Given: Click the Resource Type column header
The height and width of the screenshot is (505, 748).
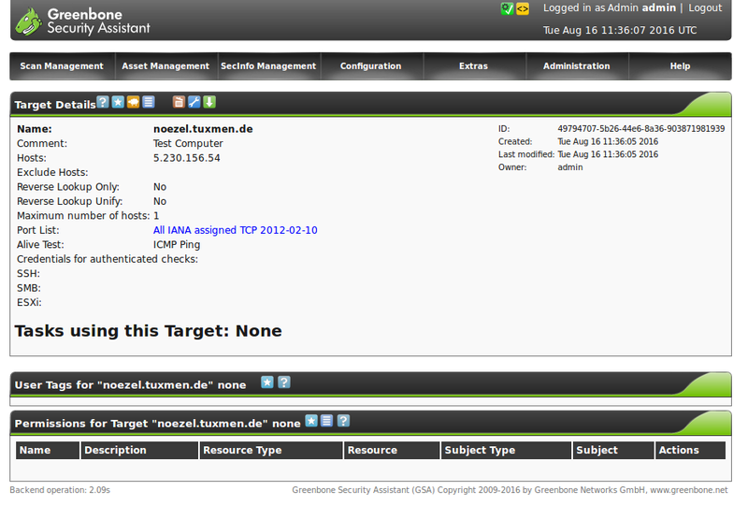Looking at the screenshot, I should point(271,450).
